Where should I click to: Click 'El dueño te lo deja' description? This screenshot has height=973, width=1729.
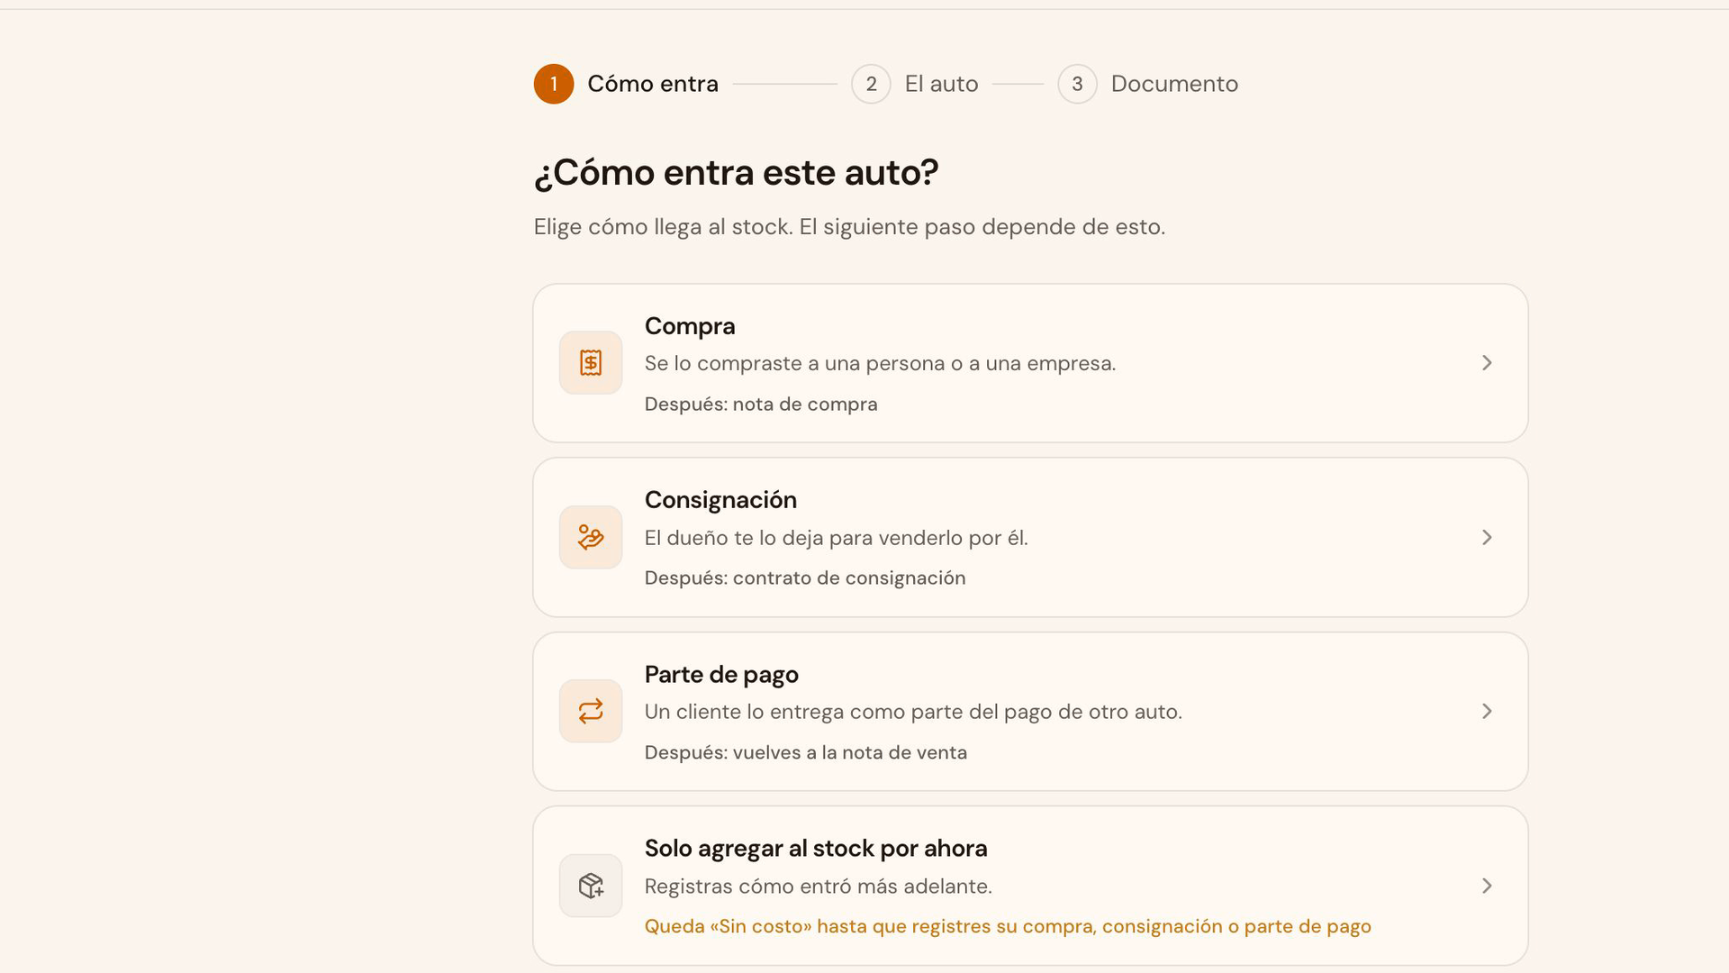click(x=836, y=538)
